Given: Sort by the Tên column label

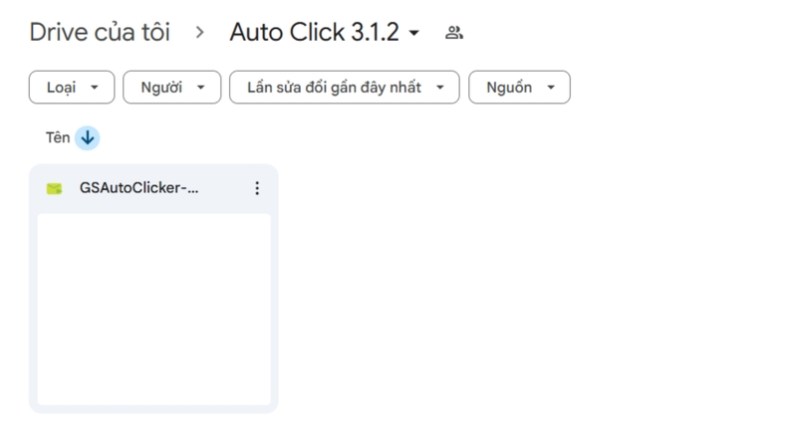Looking at the screenshot, I should coord(58,137).
